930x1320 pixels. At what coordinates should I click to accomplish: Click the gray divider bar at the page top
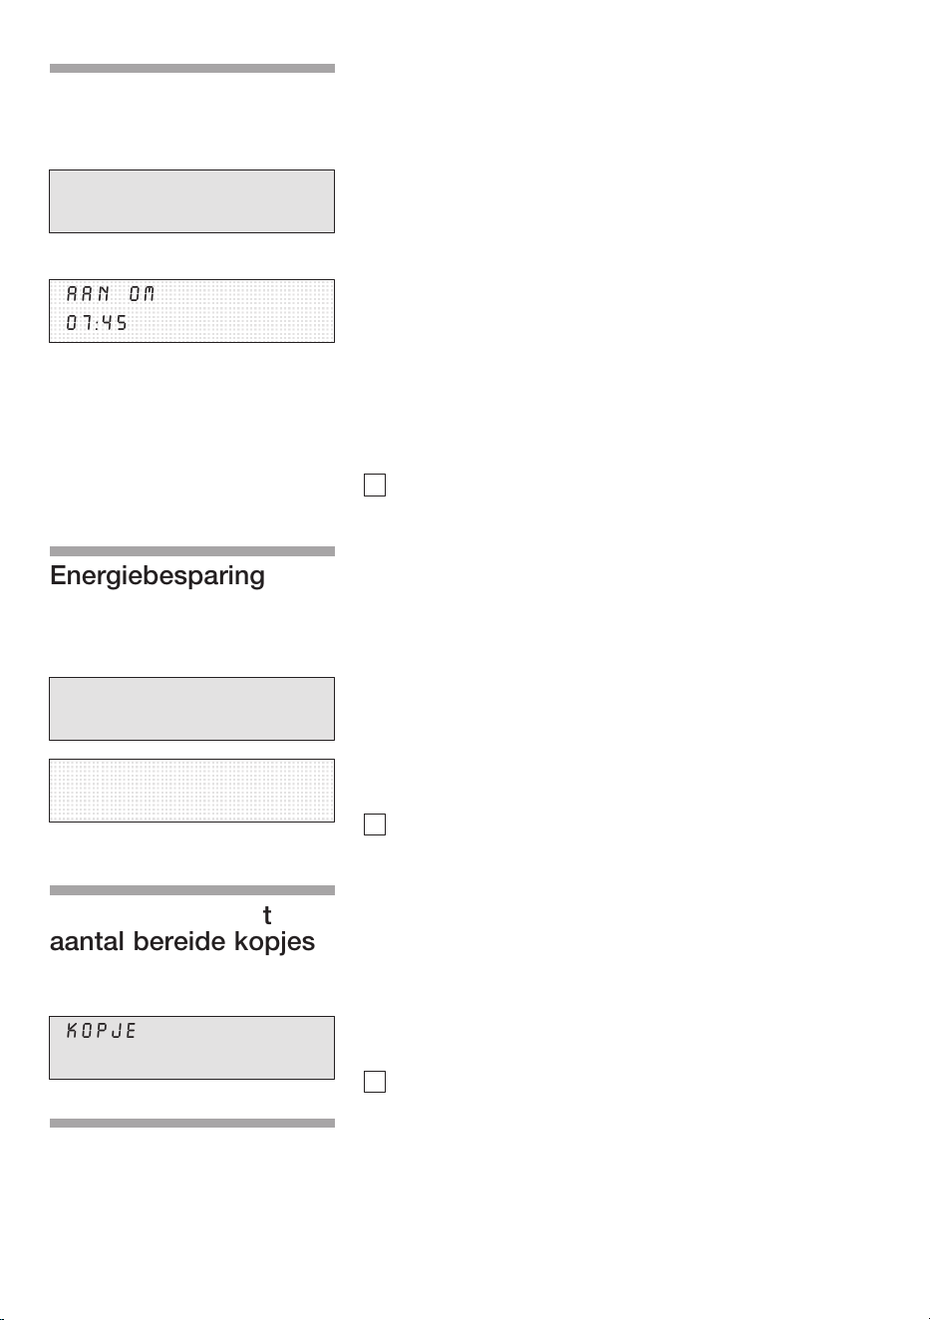[x=192, y=69]
